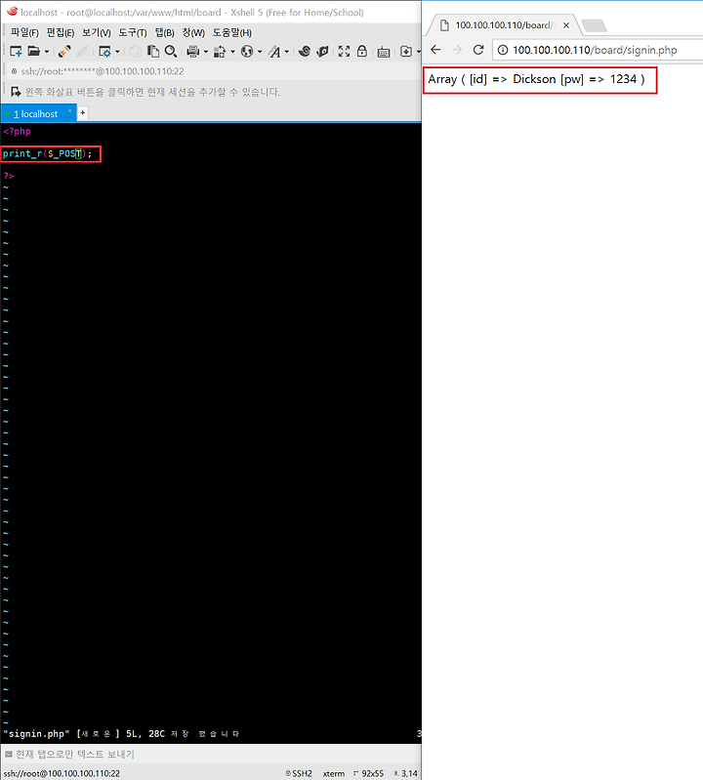Click the <?php opening tag line
Image resolution: width=703 pixels, height=780 pixels.
click(17, 132)
